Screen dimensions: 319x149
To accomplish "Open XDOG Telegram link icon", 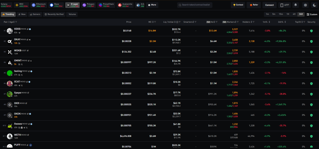I will pyautogui.click(x=19, y=33).
